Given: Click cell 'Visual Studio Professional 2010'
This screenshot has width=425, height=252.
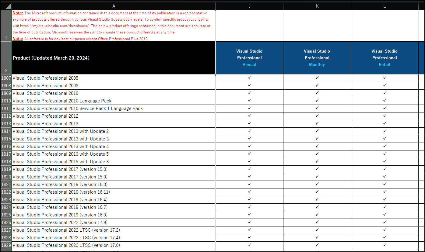Looking at the screenshot, I should [x=114, y=93].
